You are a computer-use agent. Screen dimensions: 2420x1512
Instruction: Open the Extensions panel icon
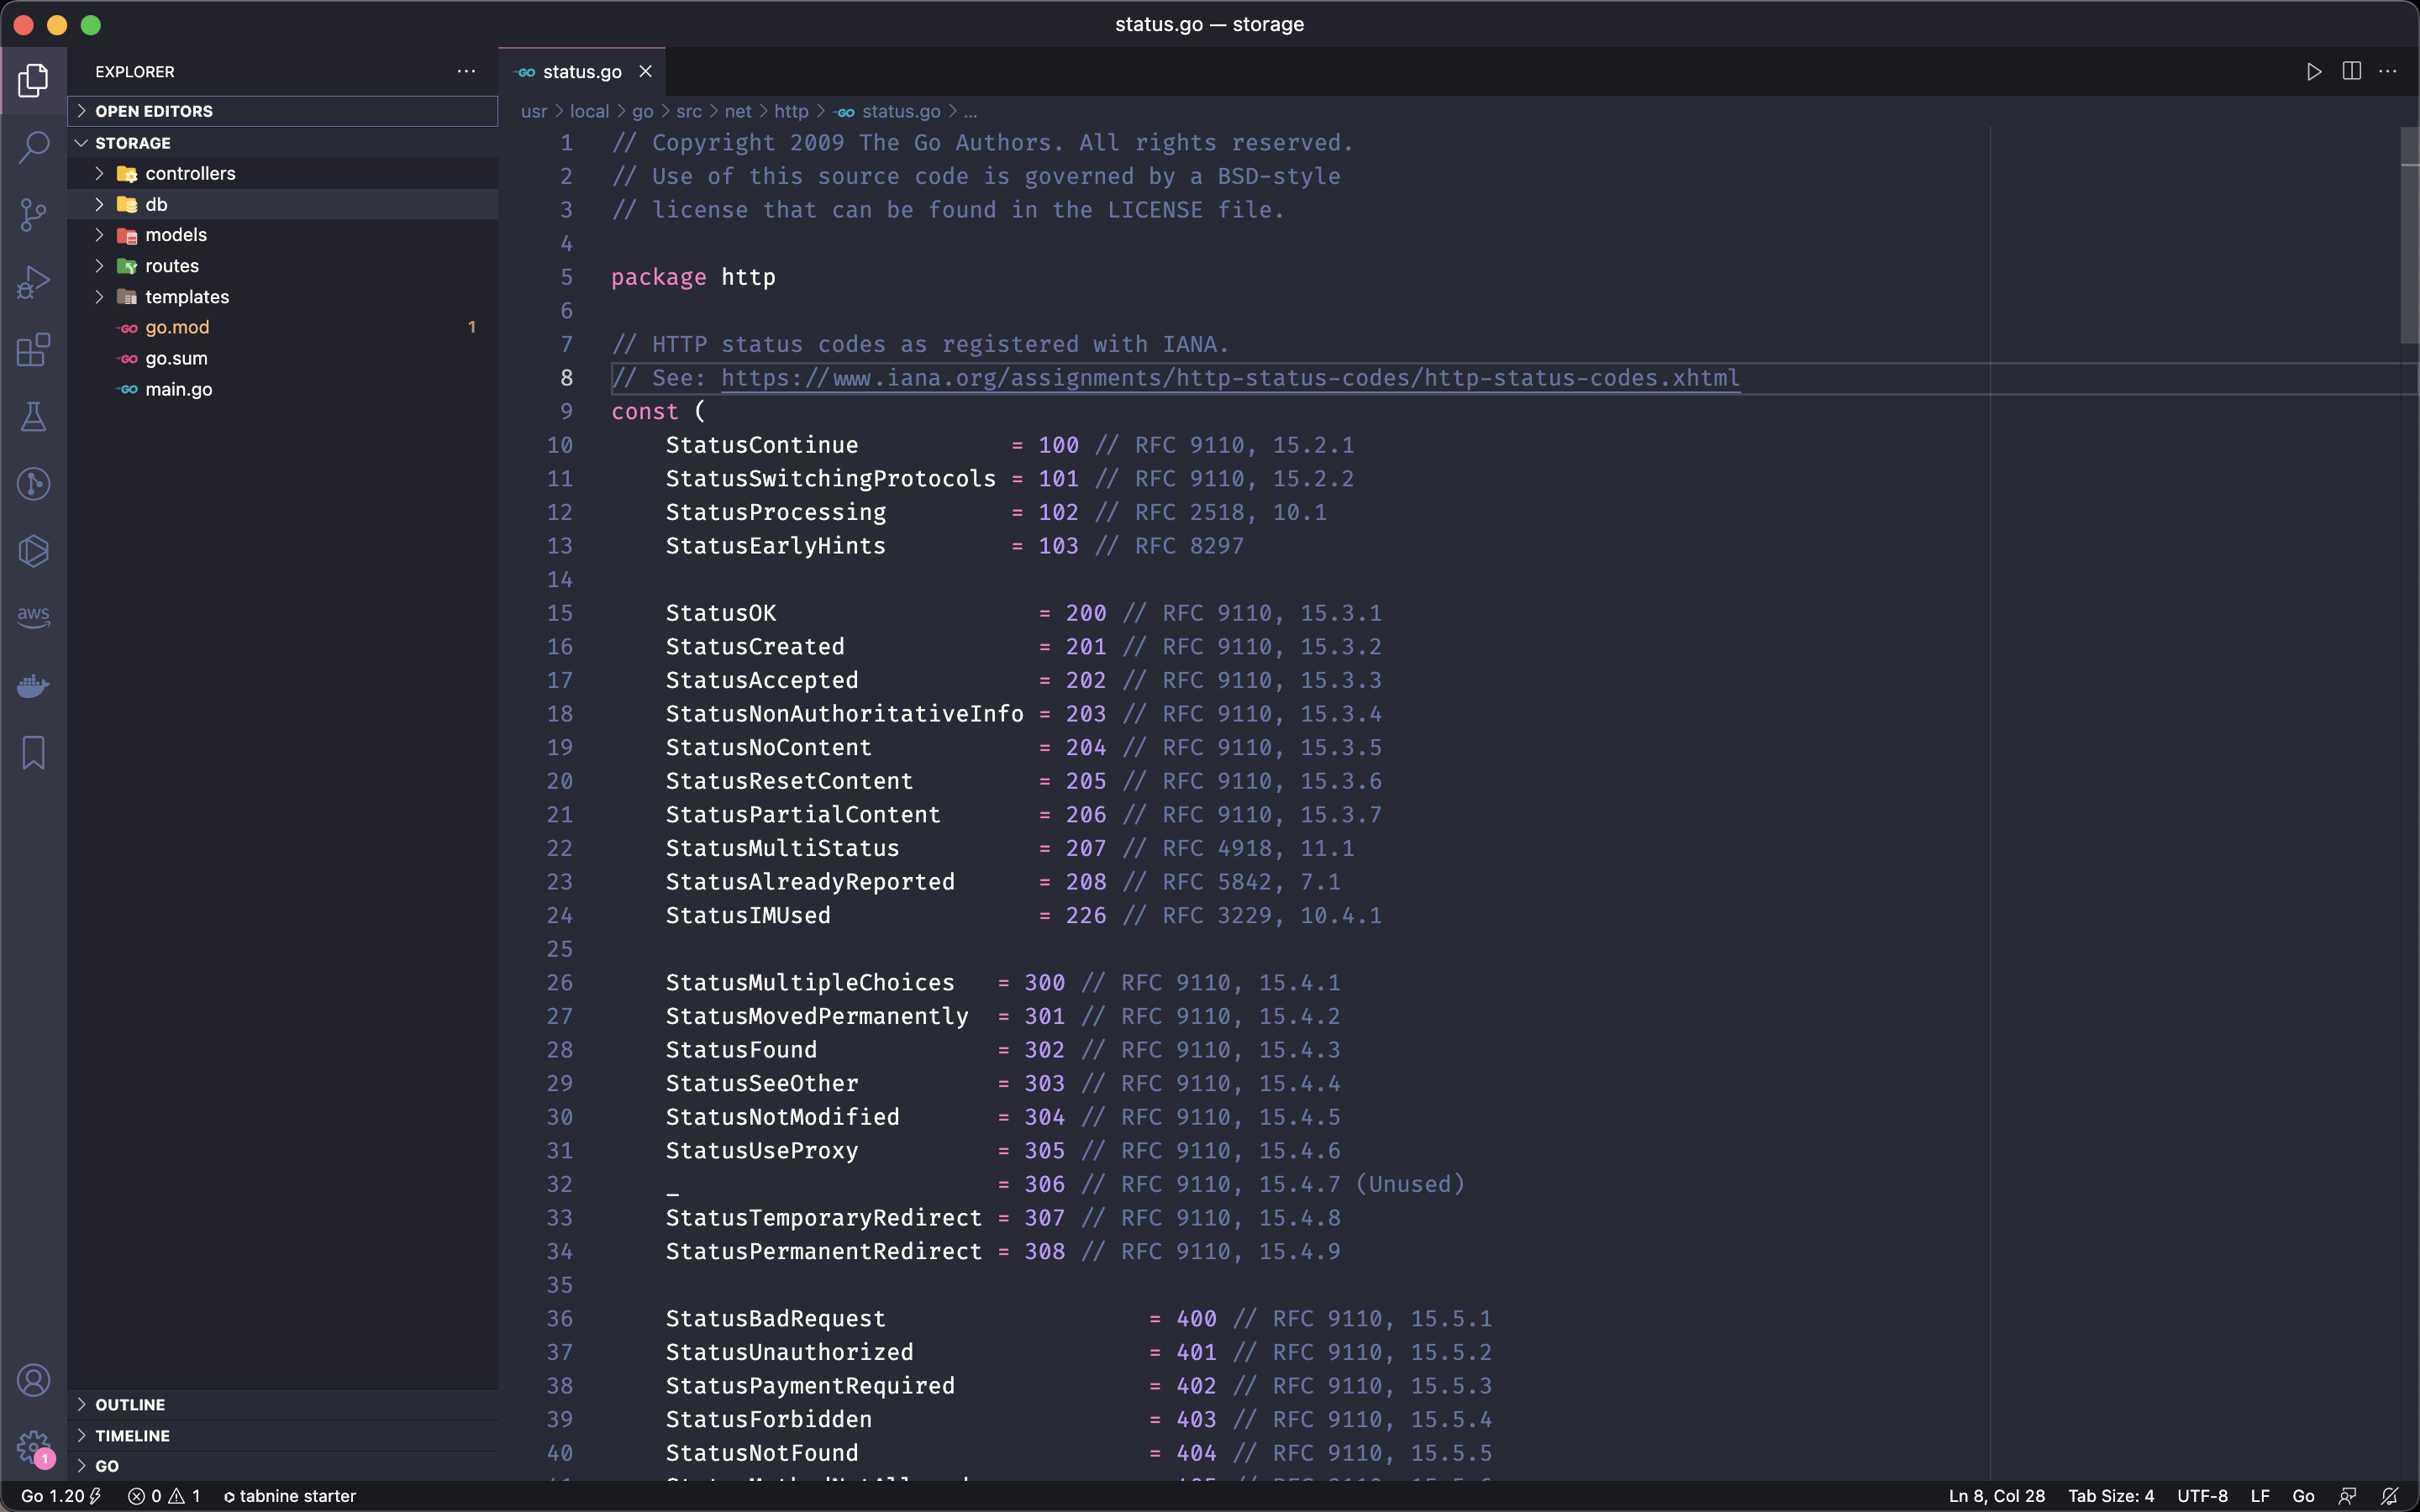point(34,349)
